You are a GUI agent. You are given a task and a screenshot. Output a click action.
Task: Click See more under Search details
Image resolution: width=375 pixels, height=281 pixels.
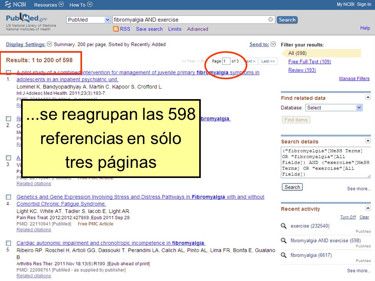coord(359,189)
